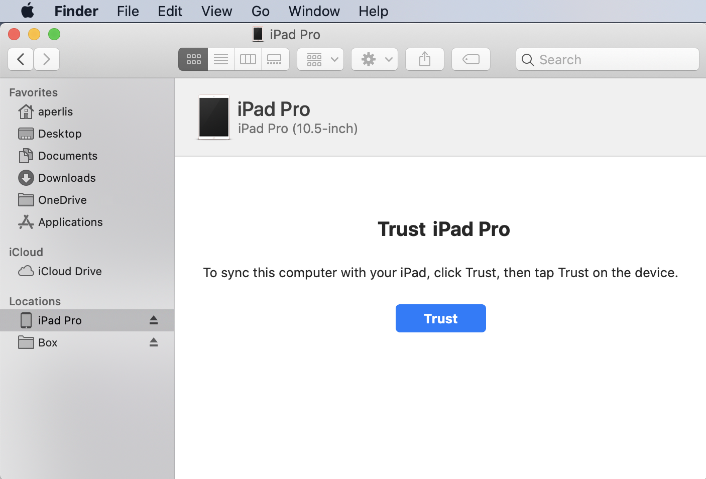Open the group-by arrangement dropdown
Screen dimensions: 706x479
320,59
